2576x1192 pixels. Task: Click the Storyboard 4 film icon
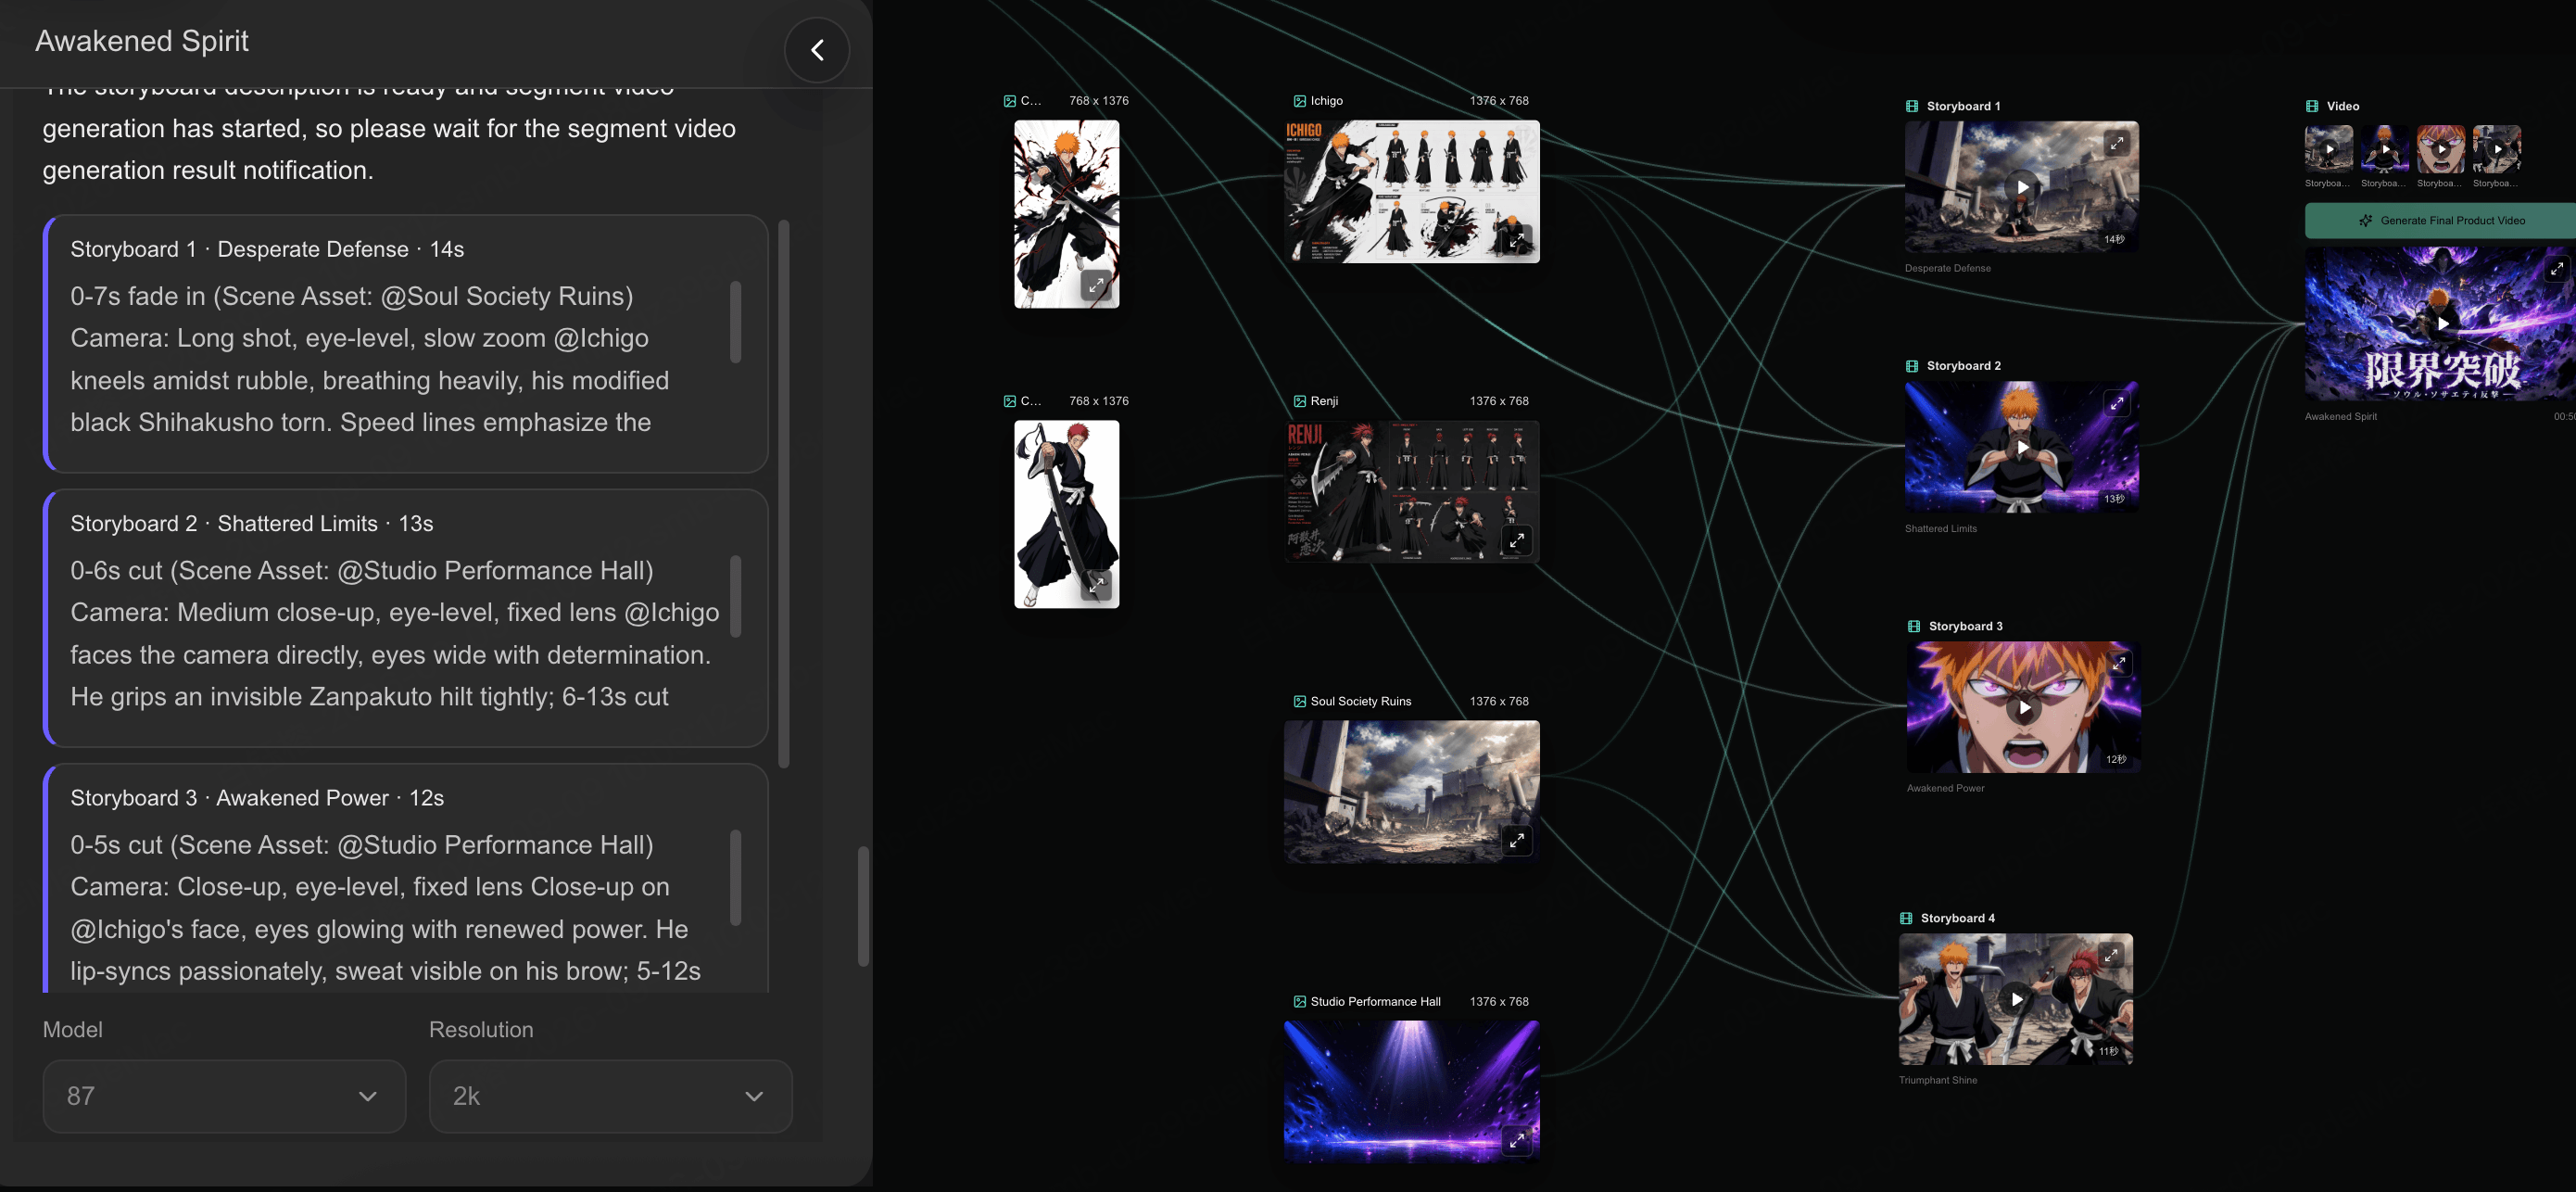click(x=1906, y=918)
